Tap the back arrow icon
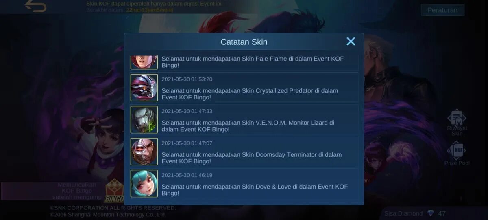 coord(36,6)
